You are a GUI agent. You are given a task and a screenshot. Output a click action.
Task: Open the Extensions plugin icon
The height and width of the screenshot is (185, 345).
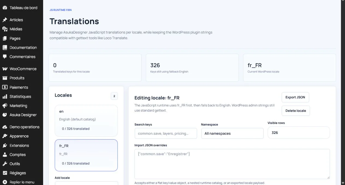click(x=5, y=146)
